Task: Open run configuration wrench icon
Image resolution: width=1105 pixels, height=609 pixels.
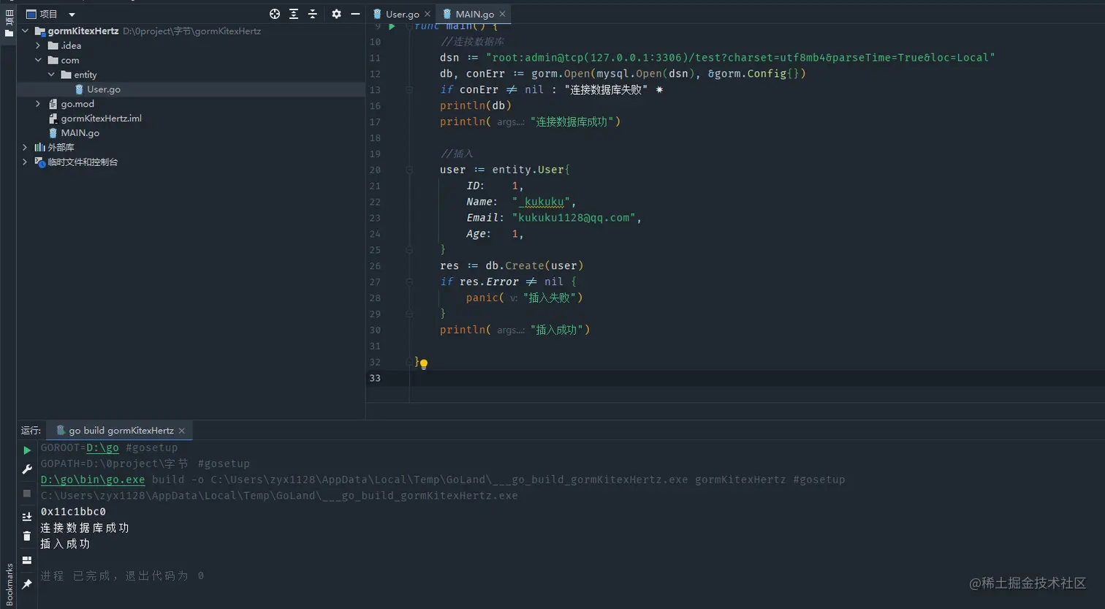Action: click(x=27, y=469)
